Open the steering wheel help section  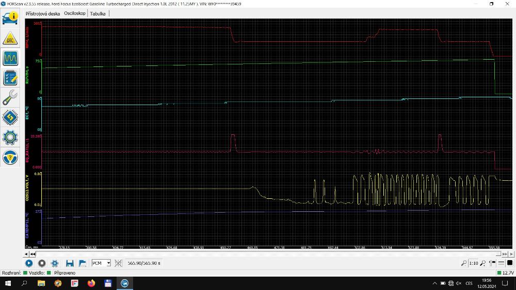[10, 157]
